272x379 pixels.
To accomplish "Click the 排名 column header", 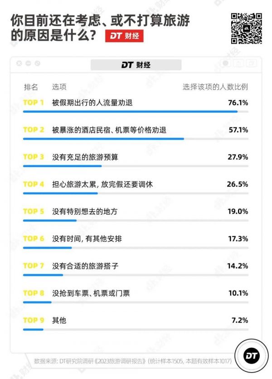I will click(x=31, y=87).
